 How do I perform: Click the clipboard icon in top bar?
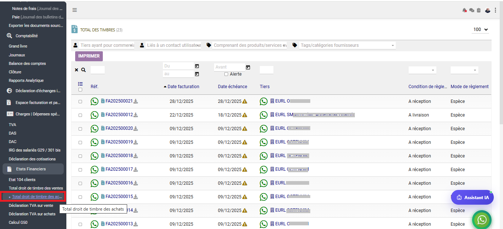pos(479,10)
